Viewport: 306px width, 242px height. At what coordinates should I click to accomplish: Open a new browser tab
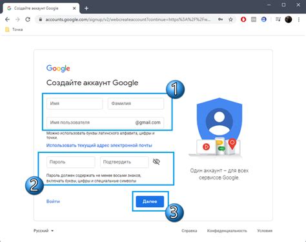(x=87, y=8)
